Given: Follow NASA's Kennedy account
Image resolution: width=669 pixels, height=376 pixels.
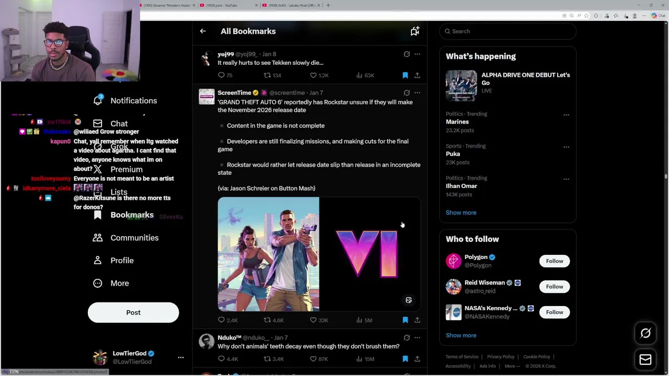Looking at the screenshot, I should pos(555,312).
